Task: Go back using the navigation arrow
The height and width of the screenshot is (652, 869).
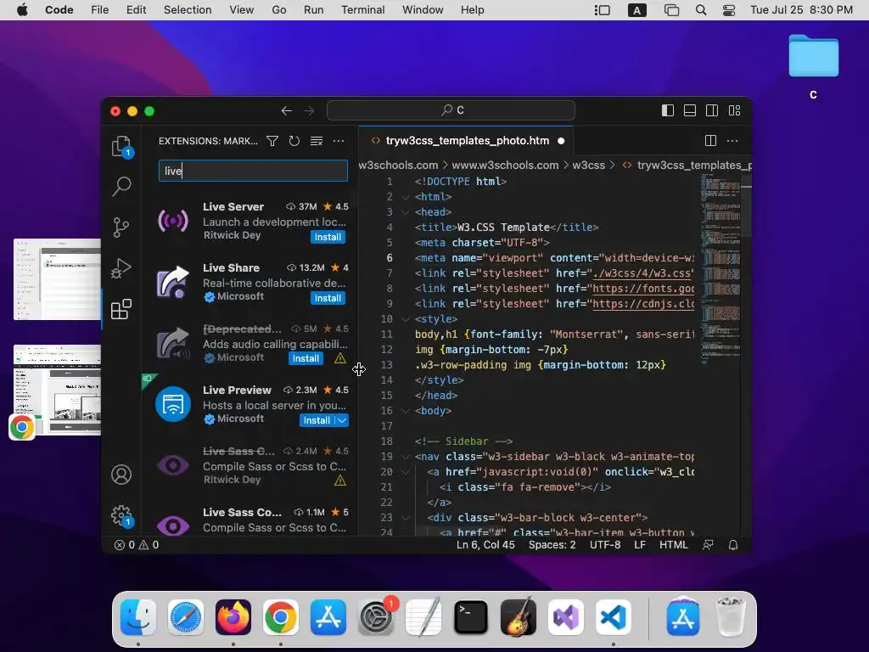Action: pyautogui.click(x=287, y=111)
